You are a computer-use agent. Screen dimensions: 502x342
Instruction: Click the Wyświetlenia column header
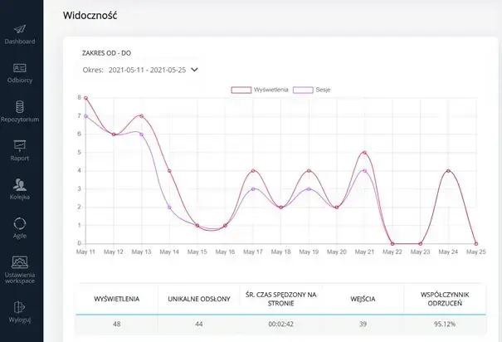coord(116,296)
